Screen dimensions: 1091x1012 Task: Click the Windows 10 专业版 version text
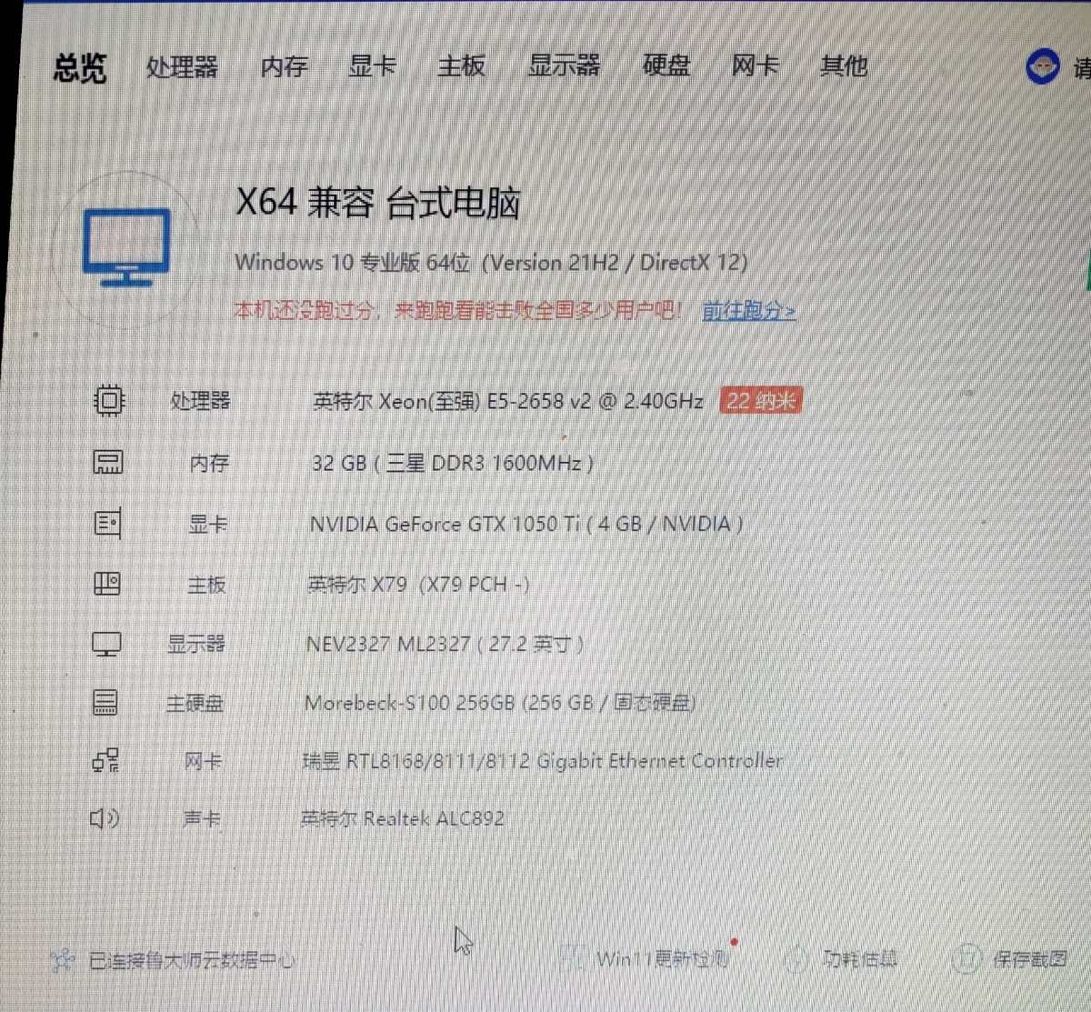point(491,263)
